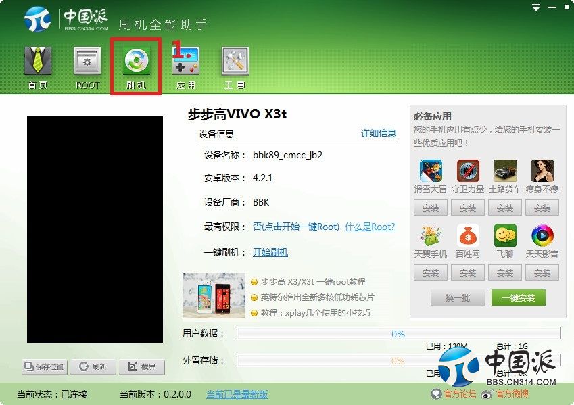
Task: Click the green 一键安装 button
Action: [519, 297]
